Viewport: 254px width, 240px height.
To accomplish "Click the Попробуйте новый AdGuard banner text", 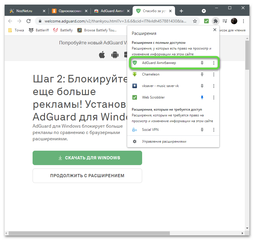I will click(93, 43).
